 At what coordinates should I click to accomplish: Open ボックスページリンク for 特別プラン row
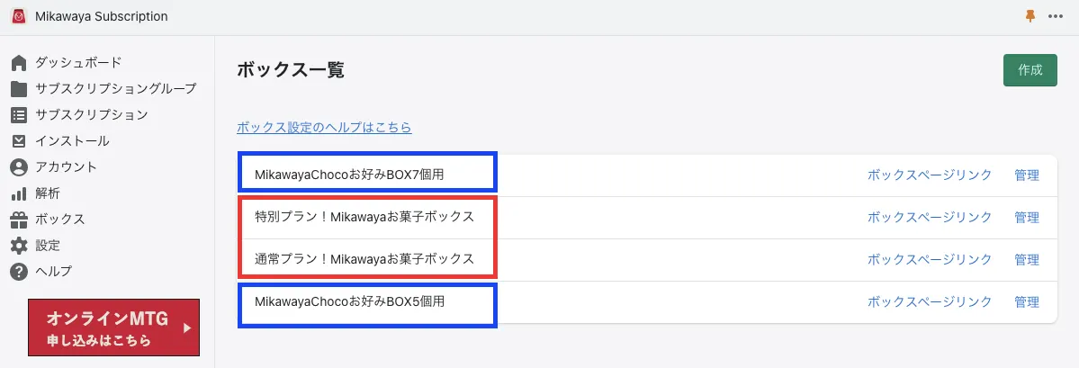(929, 218)
